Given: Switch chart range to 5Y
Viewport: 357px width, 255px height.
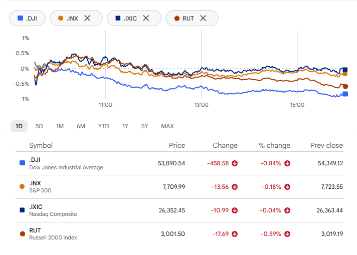Looking at the screenshot, I should pyautogui.click(x=144, y=126).
